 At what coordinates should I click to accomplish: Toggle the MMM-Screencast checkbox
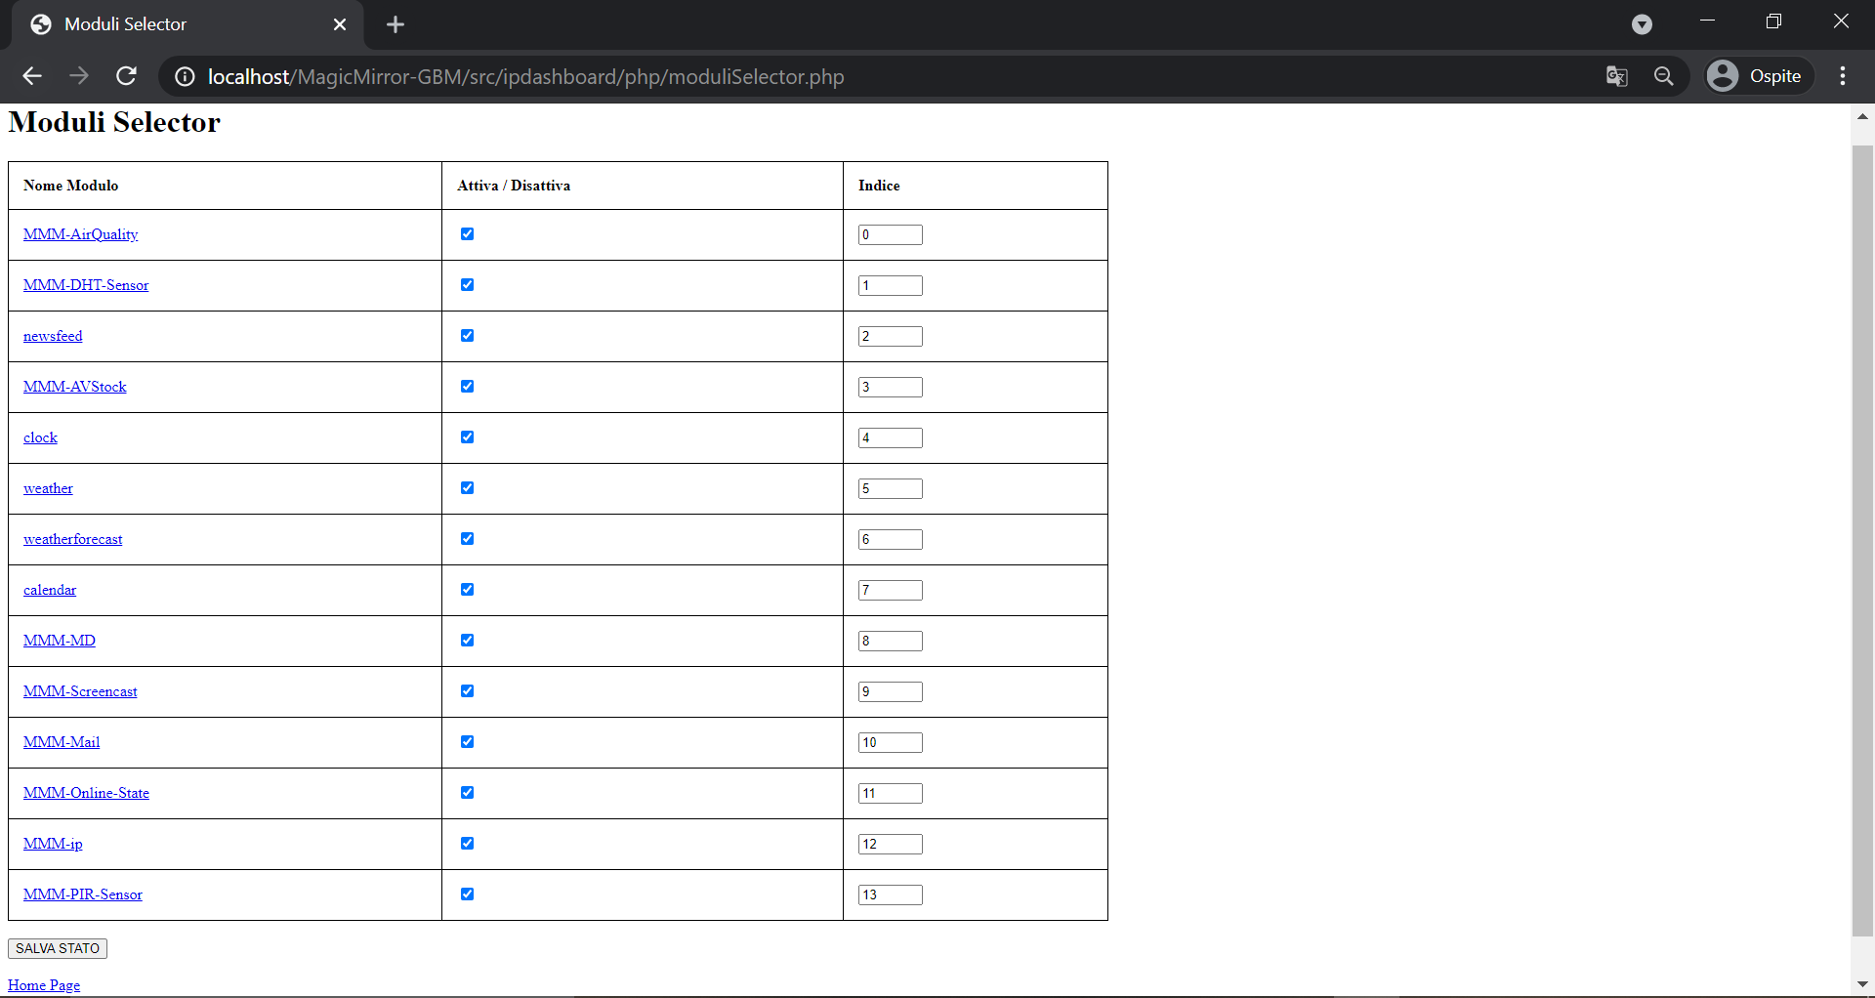tap(467, 690)
